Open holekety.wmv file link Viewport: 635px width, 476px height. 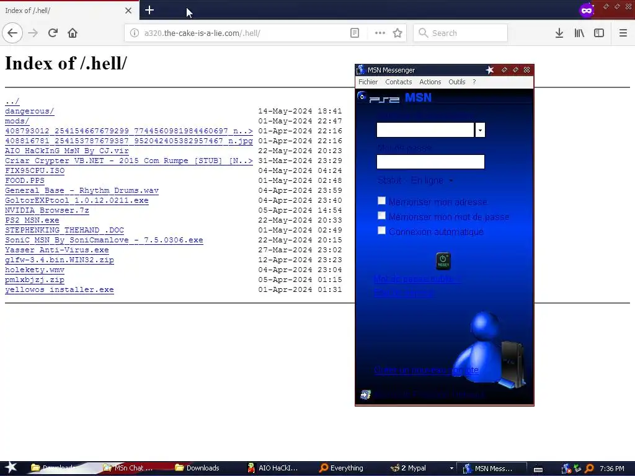point(35,270)
